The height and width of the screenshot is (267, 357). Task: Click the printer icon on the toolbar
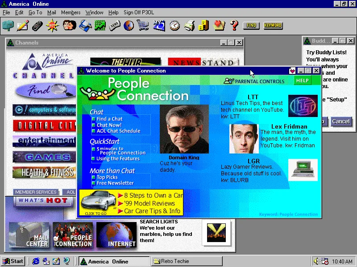(188, 25)
